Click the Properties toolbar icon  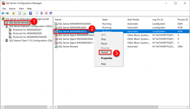coord(20,13)
